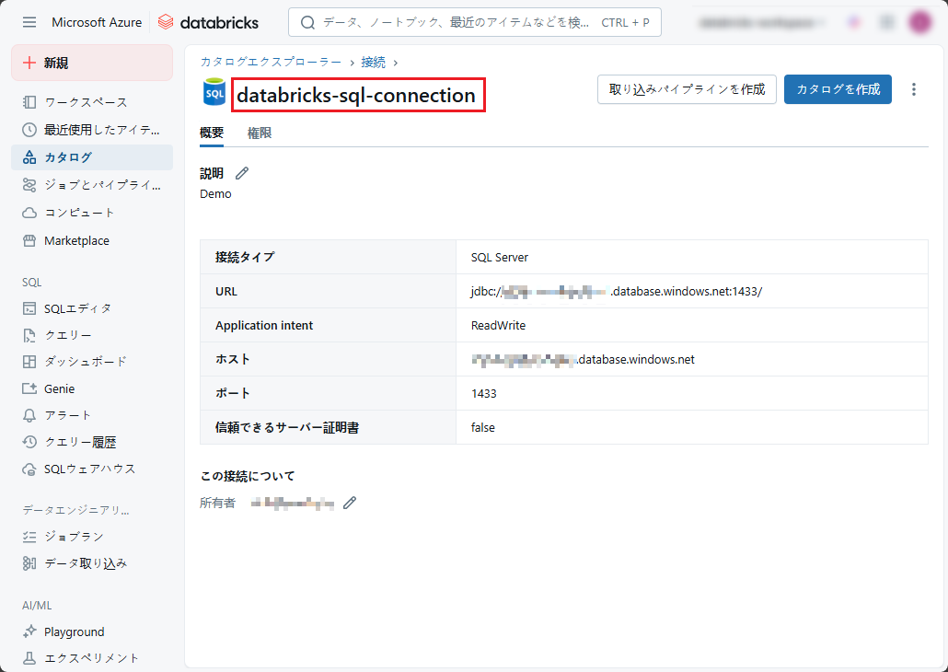Go to SQLウェアハウス page

89,469
